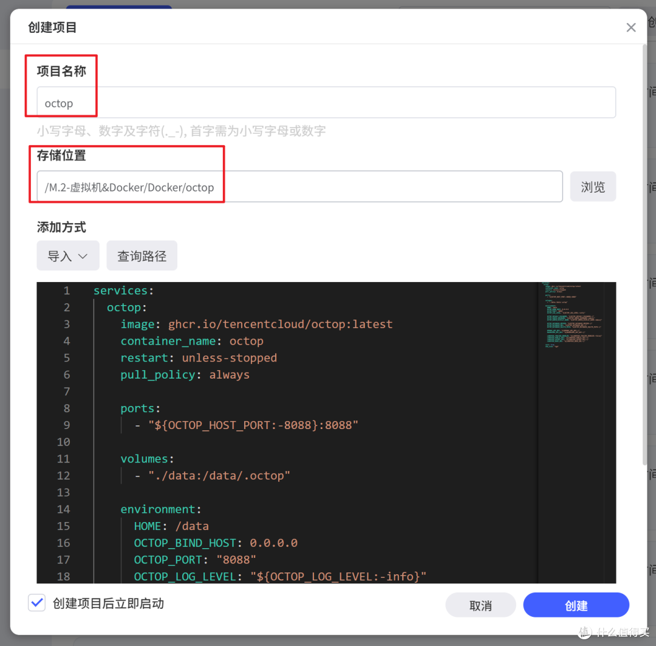656x646 pixels.
Task: Click the 'environment:' line
Action: tap(161, 509)
